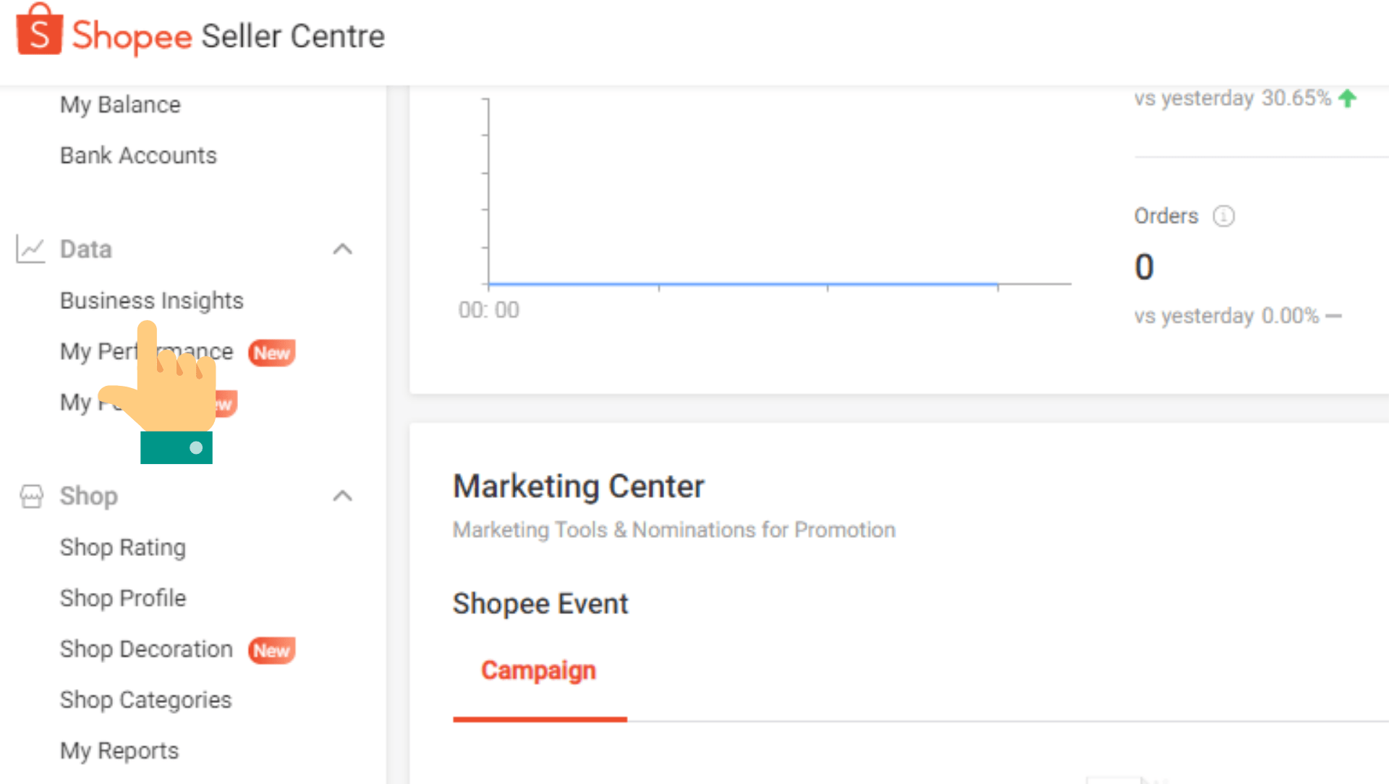Viewport: 1389px width, 784px height.
Task: Click the Marketing Center heading link
Action: [578, 485]
